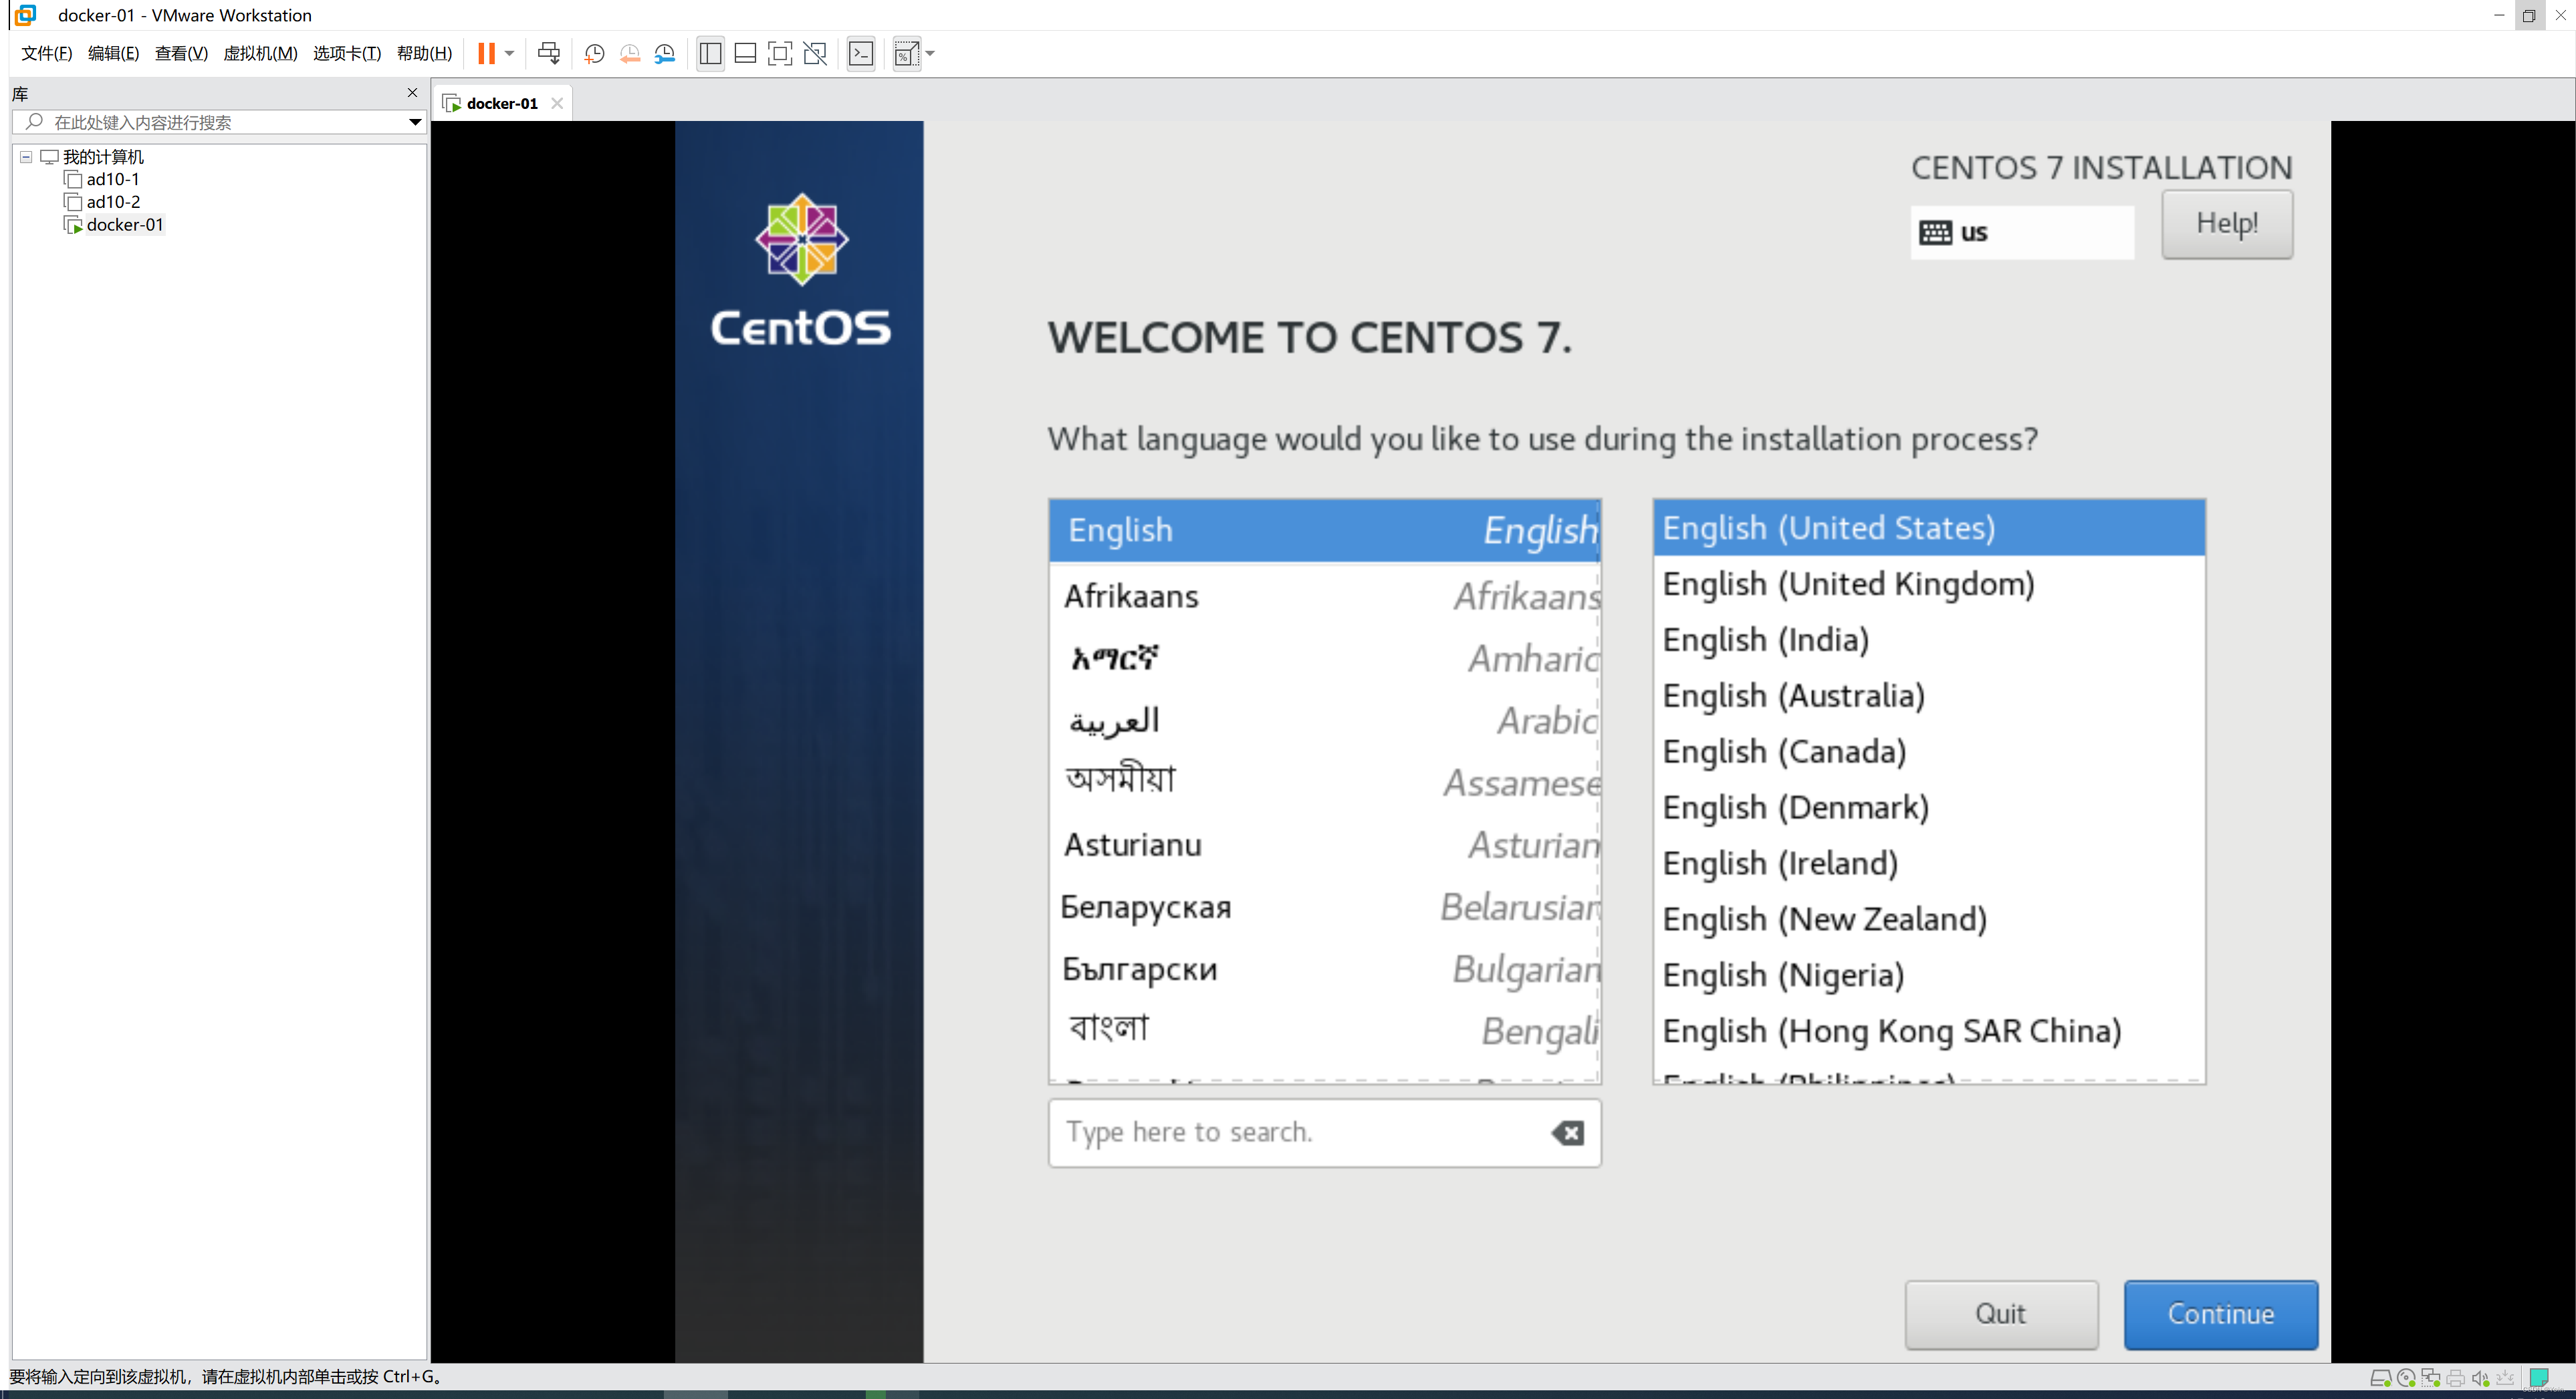Click the sound card status icon

pos(2480,1379)
